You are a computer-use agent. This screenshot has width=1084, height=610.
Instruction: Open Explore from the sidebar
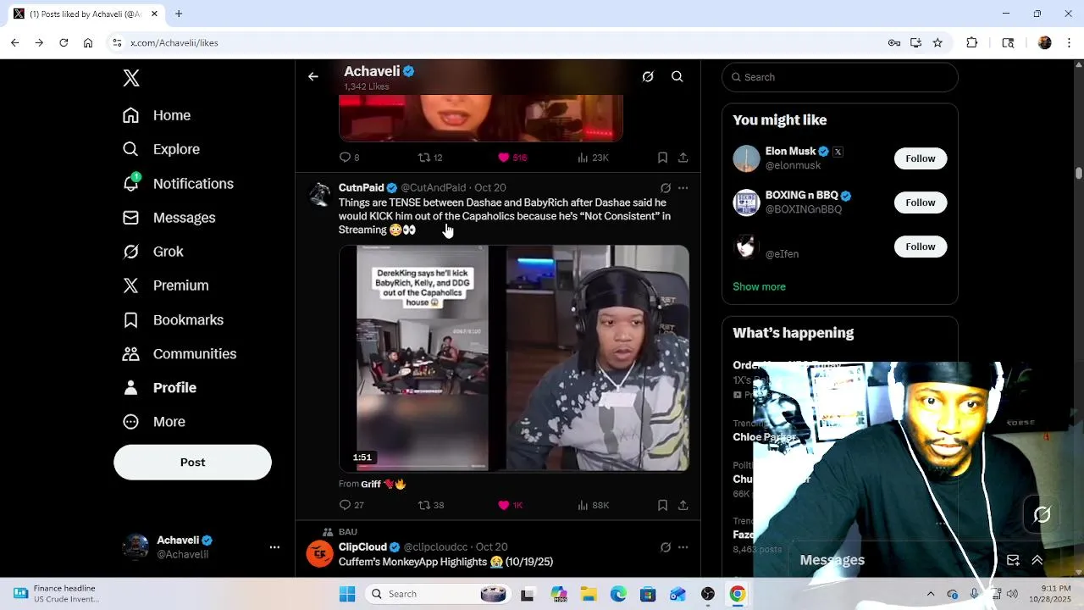click(161, 149)
